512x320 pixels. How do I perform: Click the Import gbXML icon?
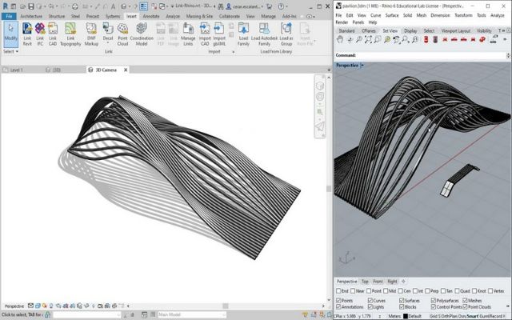pyautogui.click(x=219, y=34)
